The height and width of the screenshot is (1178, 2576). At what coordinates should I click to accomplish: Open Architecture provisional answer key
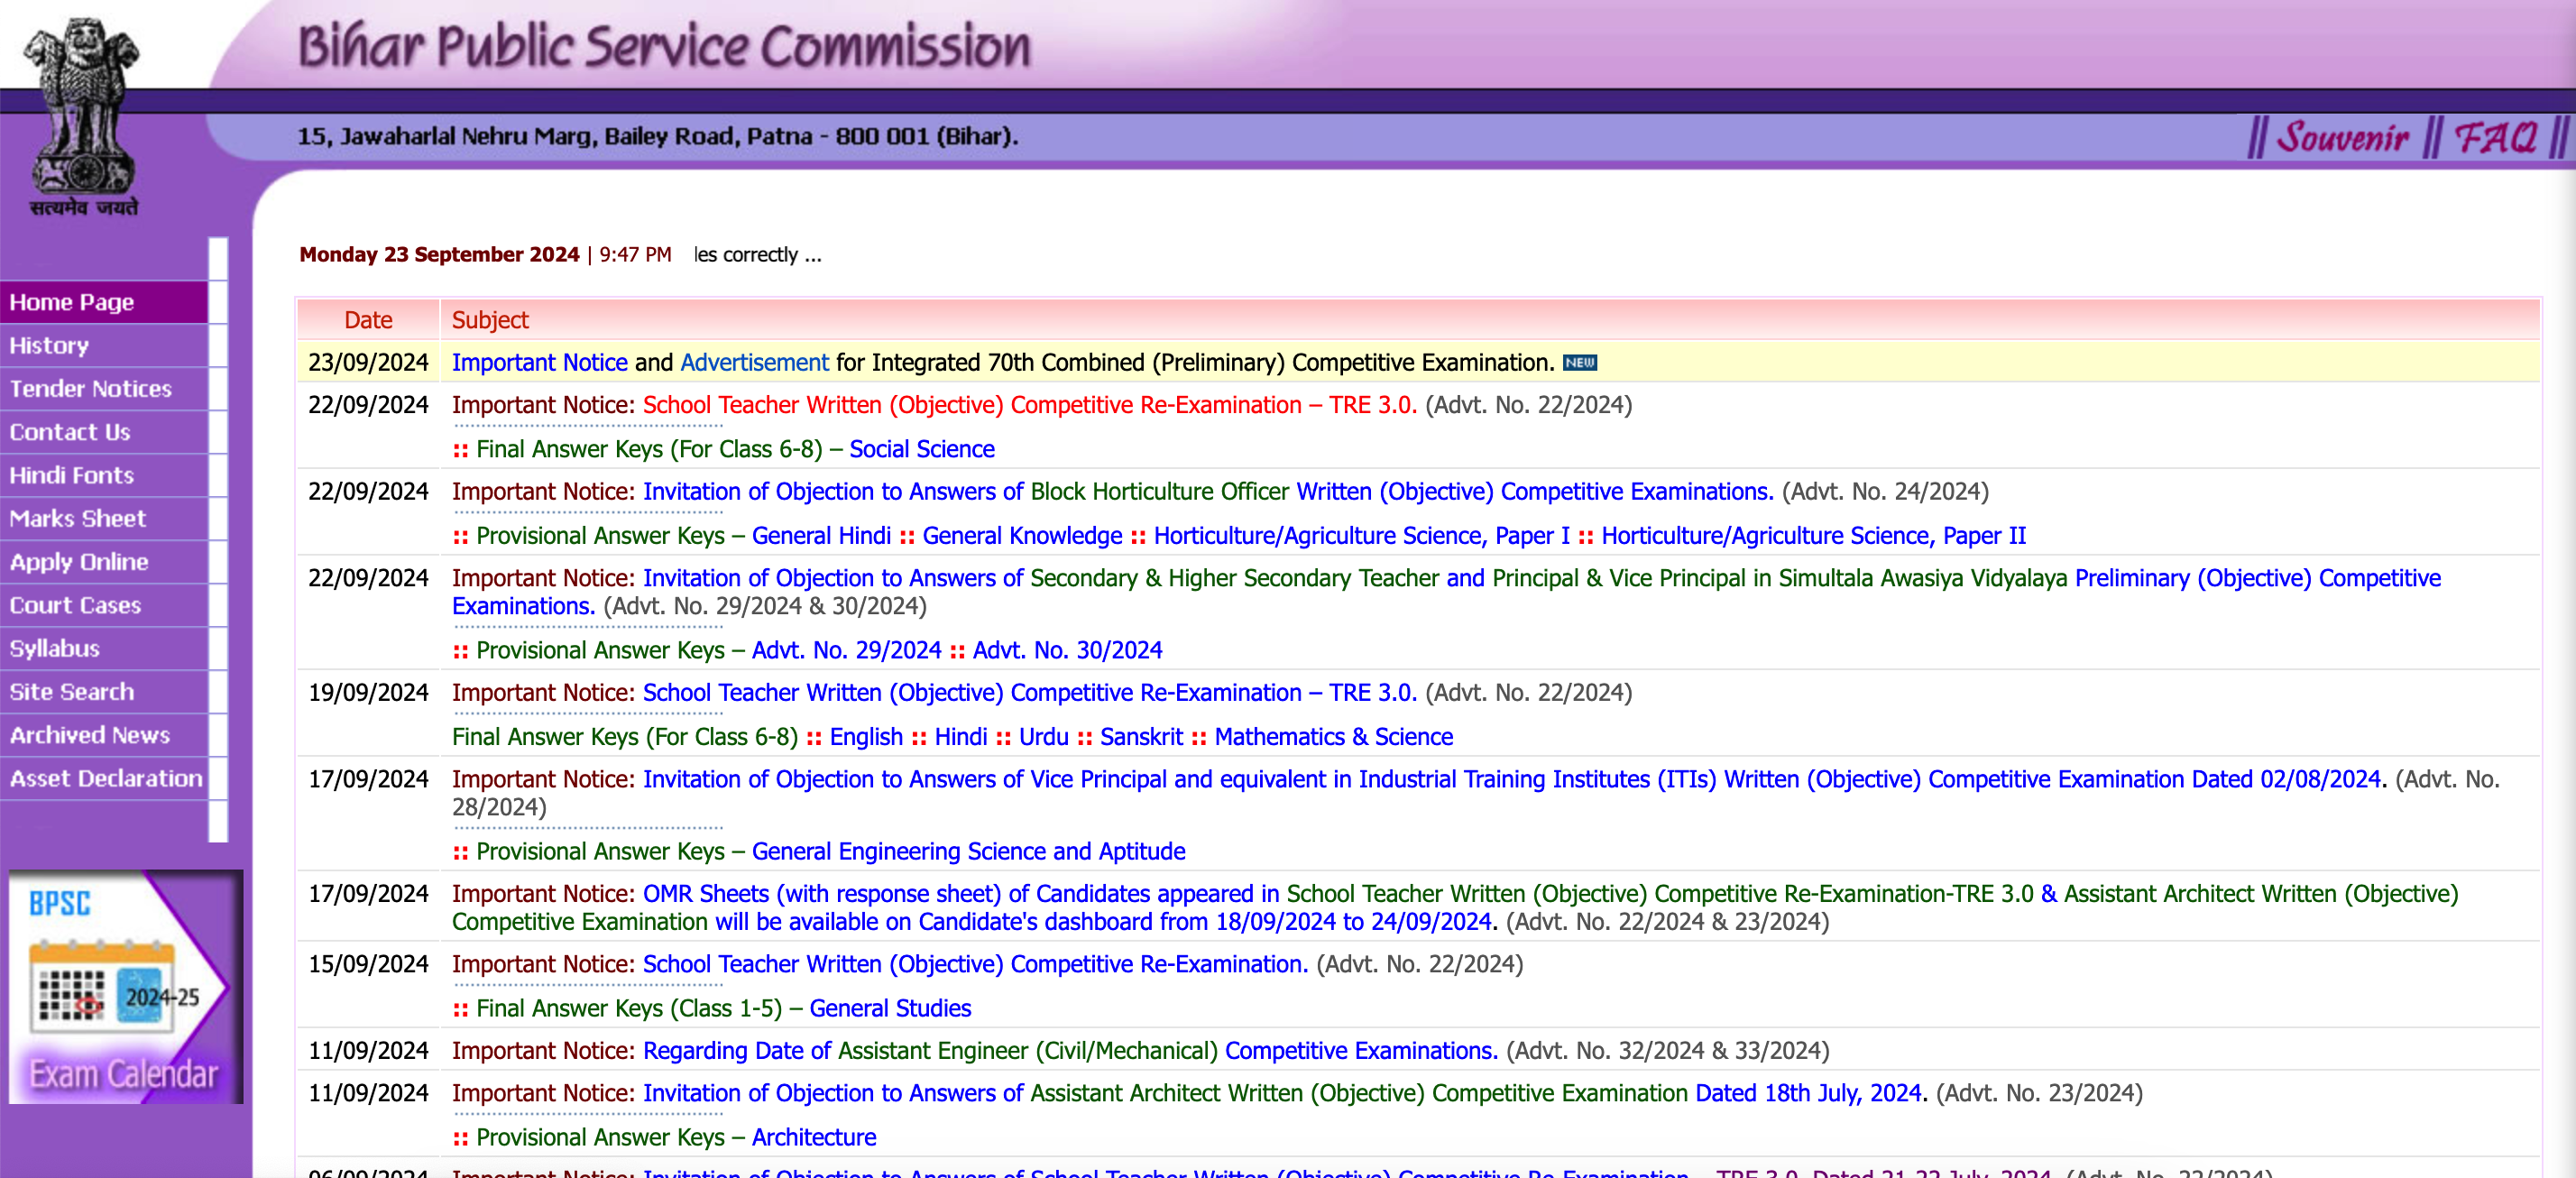(813, 1137)
